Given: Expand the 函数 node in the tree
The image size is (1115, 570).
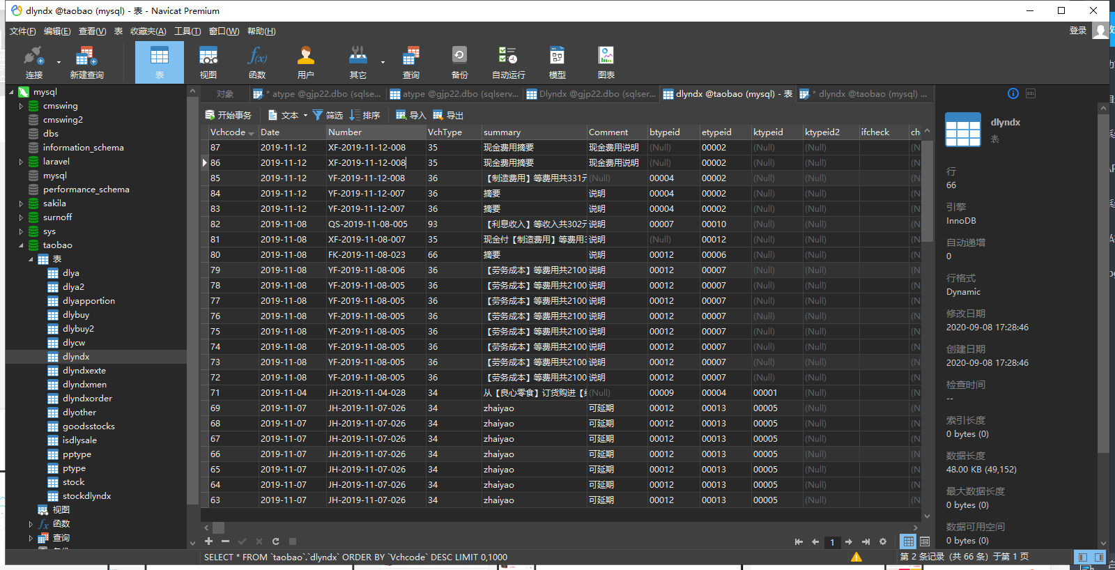Looking at the screenshot, I should click(x=31, y=524).
